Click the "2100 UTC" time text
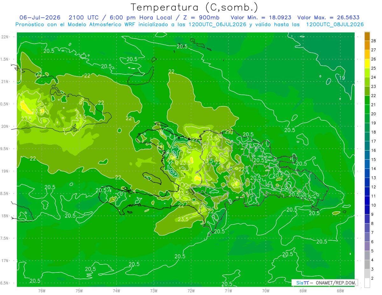Screen dimensions: 382x295 pos(84,18)
